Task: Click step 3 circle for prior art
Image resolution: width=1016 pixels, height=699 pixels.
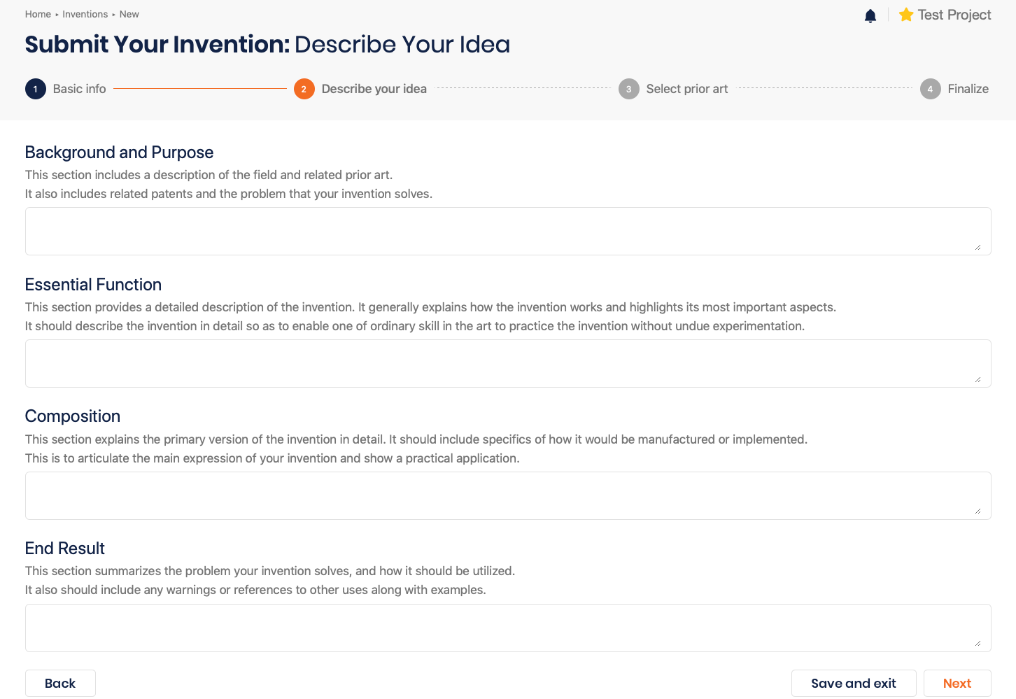Action: click(x=629, y=89)
